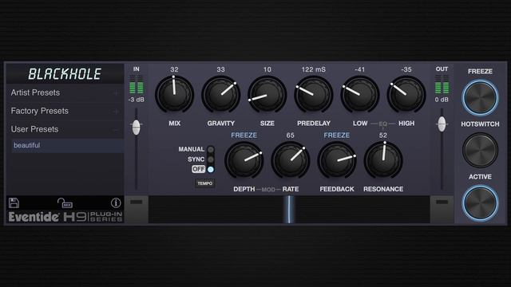Select the 'beautiful' user preset
511x287 pixels.
coord(67,145)
